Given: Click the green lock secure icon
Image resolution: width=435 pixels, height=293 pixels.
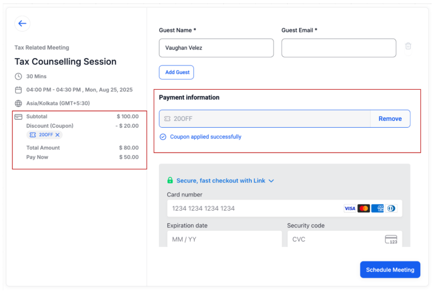Looking at the screenshot, I should [170, 181].
